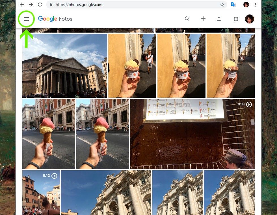Click the Google Translate extension icon

pyautogui.click(x=233, y=5)
